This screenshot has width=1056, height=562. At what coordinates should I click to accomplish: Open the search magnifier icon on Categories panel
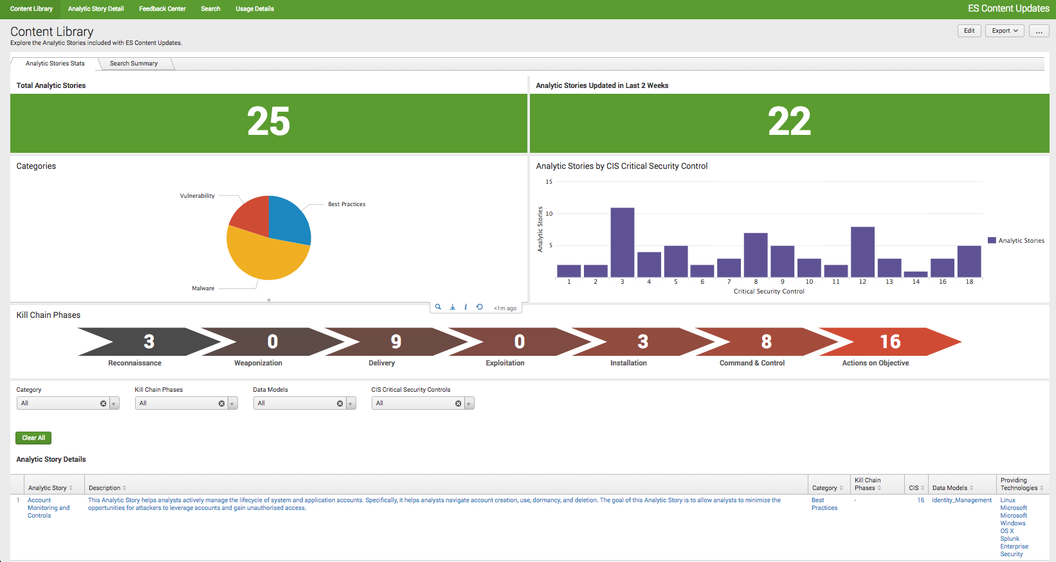[438, 307]
